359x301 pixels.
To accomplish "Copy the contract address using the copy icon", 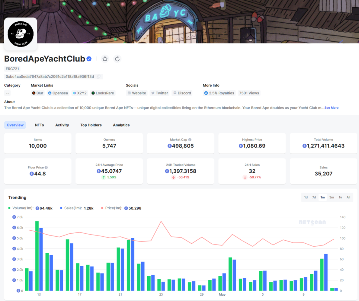I will [x=99, y=76].
